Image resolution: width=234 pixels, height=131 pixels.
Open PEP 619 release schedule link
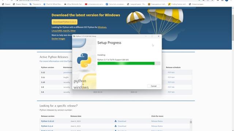point(171,82)
